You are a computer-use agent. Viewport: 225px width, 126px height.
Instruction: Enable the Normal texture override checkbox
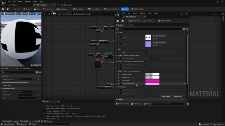(121, 44)
